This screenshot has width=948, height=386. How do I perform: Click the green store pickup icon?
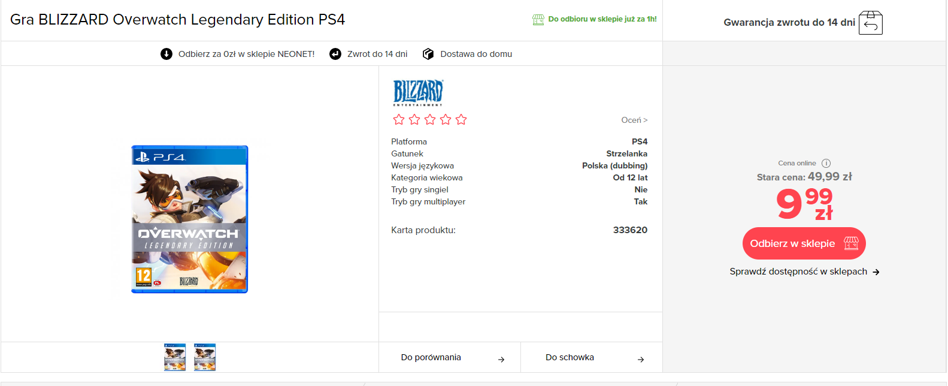click(x=538, y=19)
